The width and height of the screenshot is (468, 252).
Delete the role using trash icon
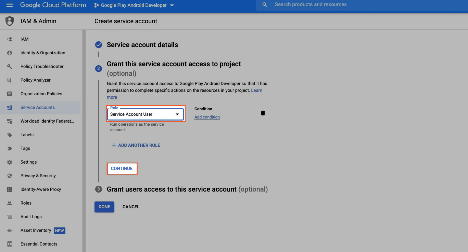point(263,113)
